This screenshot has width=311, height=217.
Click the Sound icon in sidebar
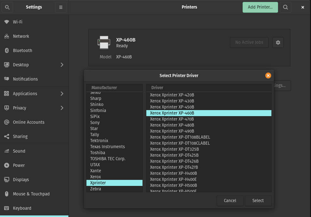point(7,151)
